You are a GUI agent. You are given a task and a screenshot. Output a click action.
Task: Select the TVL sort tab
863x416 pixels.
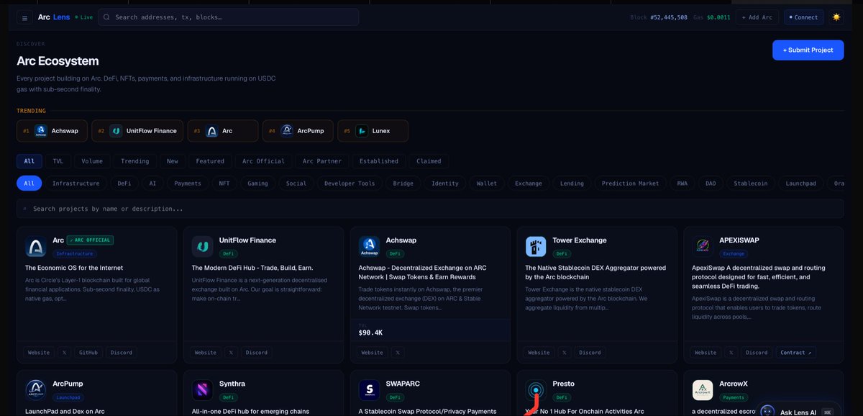click(x=58, y=161)
